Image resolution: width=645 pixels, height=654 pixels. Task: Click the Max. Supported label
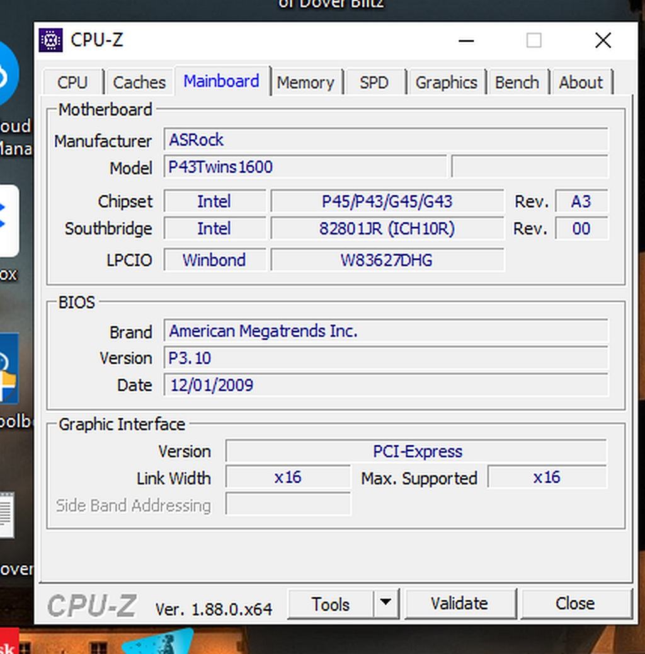(x=419, y=478)
